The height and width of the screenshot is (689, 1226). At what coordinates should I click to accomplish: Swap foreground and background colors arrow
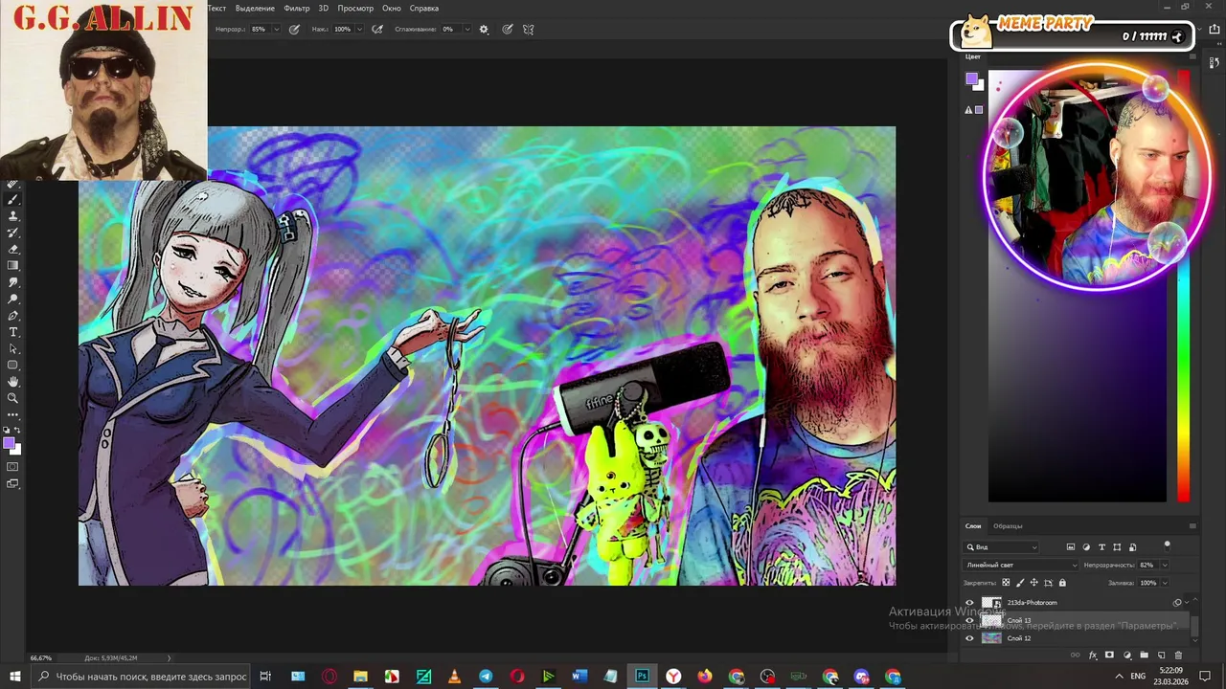17,430
